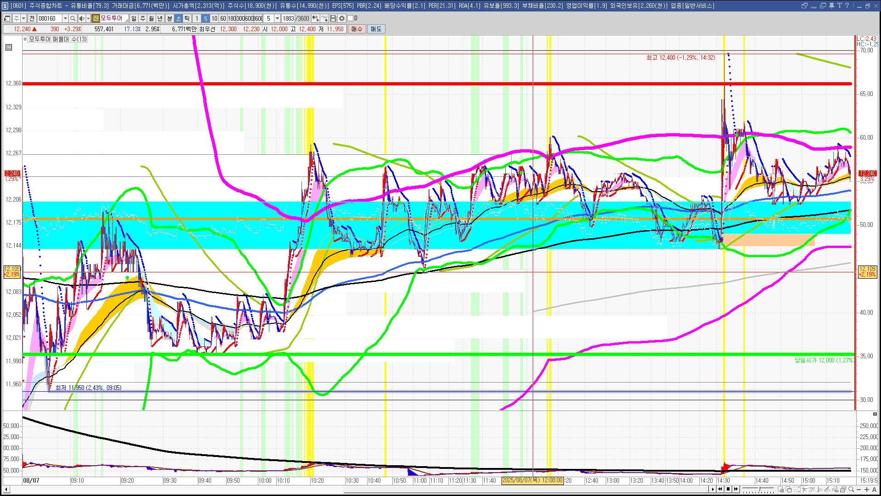
Task: Toggle the D checkbox in toolbar
Action: pos(350,18)
